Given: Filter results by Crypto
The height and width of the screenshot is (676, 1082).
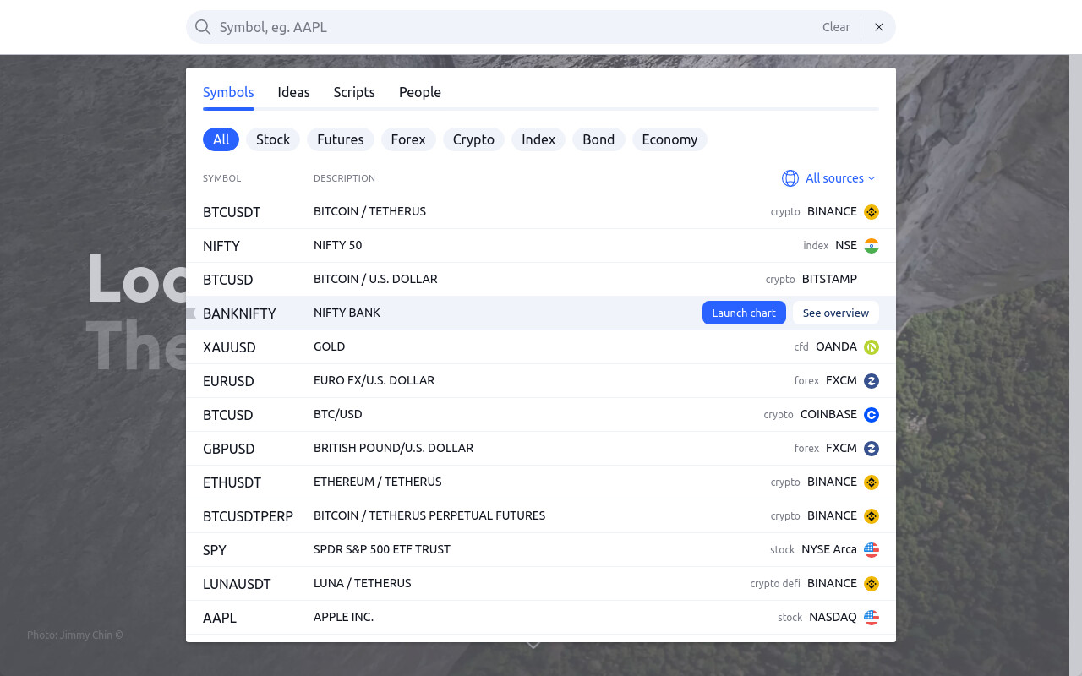Looking at the screenshot, I should (473, 139).
